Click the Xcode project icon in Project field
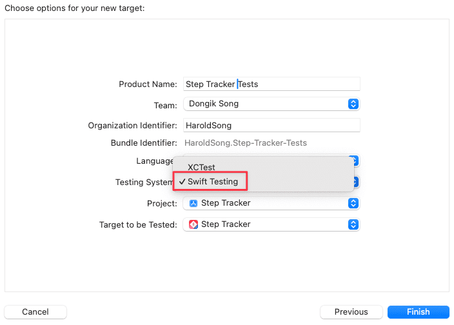454x325 pixels. tap(193, 203)
